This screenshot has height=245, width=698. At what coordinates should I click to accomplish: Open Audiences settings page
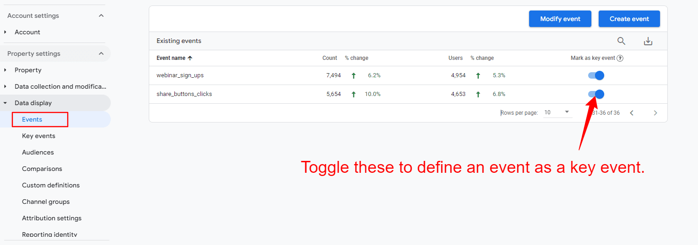click(38, 152)
